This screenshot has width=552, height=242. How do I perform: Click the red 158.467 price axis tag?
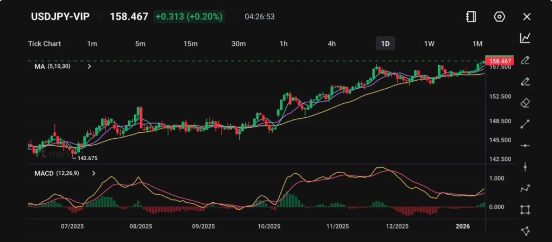pyautogui.click(x=499, y=61)
